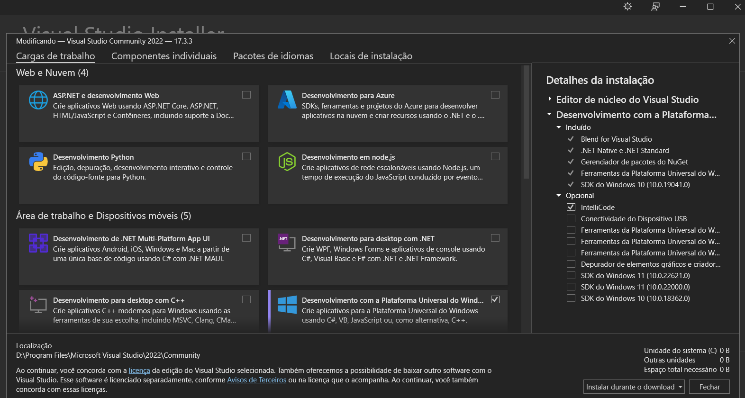The height and width of the screenshot is (398, 745).
Task: Close the Modificando dialog with X
Action: click(x=732, y=41)
